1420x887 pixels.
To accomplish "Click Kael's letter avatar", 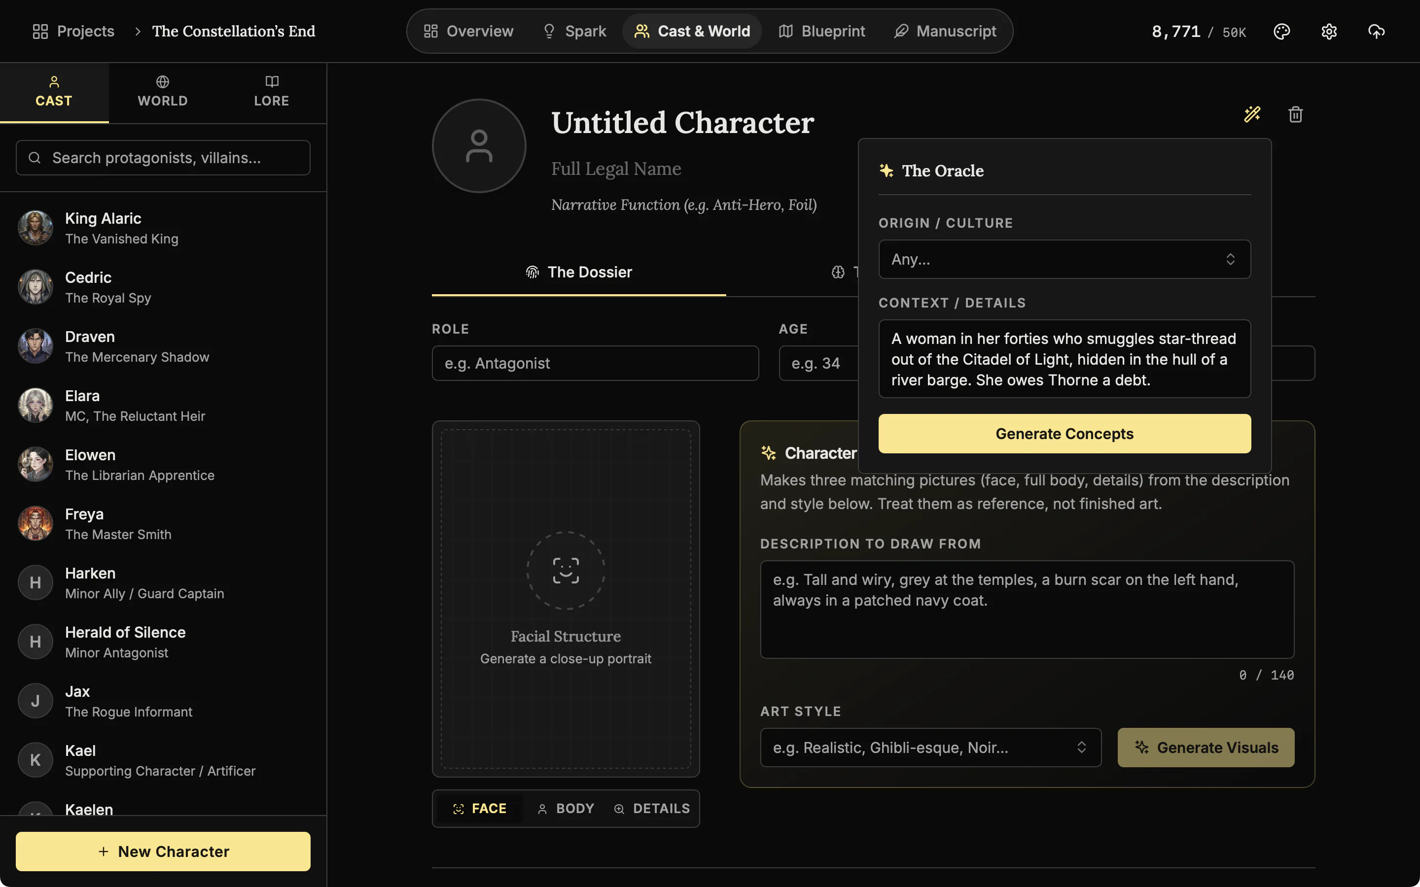I will (35, 760).
